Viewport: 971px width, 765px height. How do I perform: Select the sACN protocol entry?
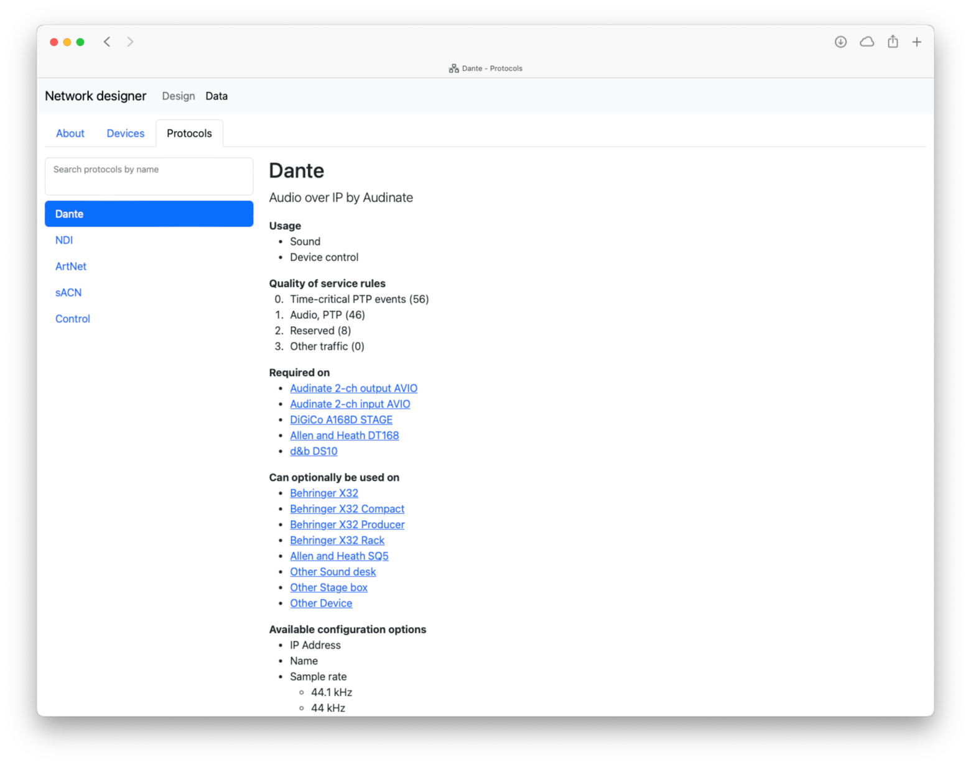(68, 292)
